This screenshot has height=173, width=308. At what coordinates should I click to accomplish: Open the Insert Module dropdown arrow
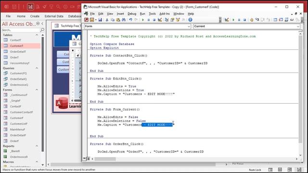[96, 20]
